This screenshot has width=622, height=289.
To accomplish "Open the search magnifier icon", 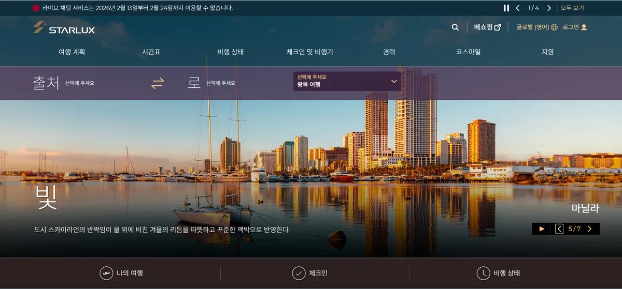I will pos(455,27).
